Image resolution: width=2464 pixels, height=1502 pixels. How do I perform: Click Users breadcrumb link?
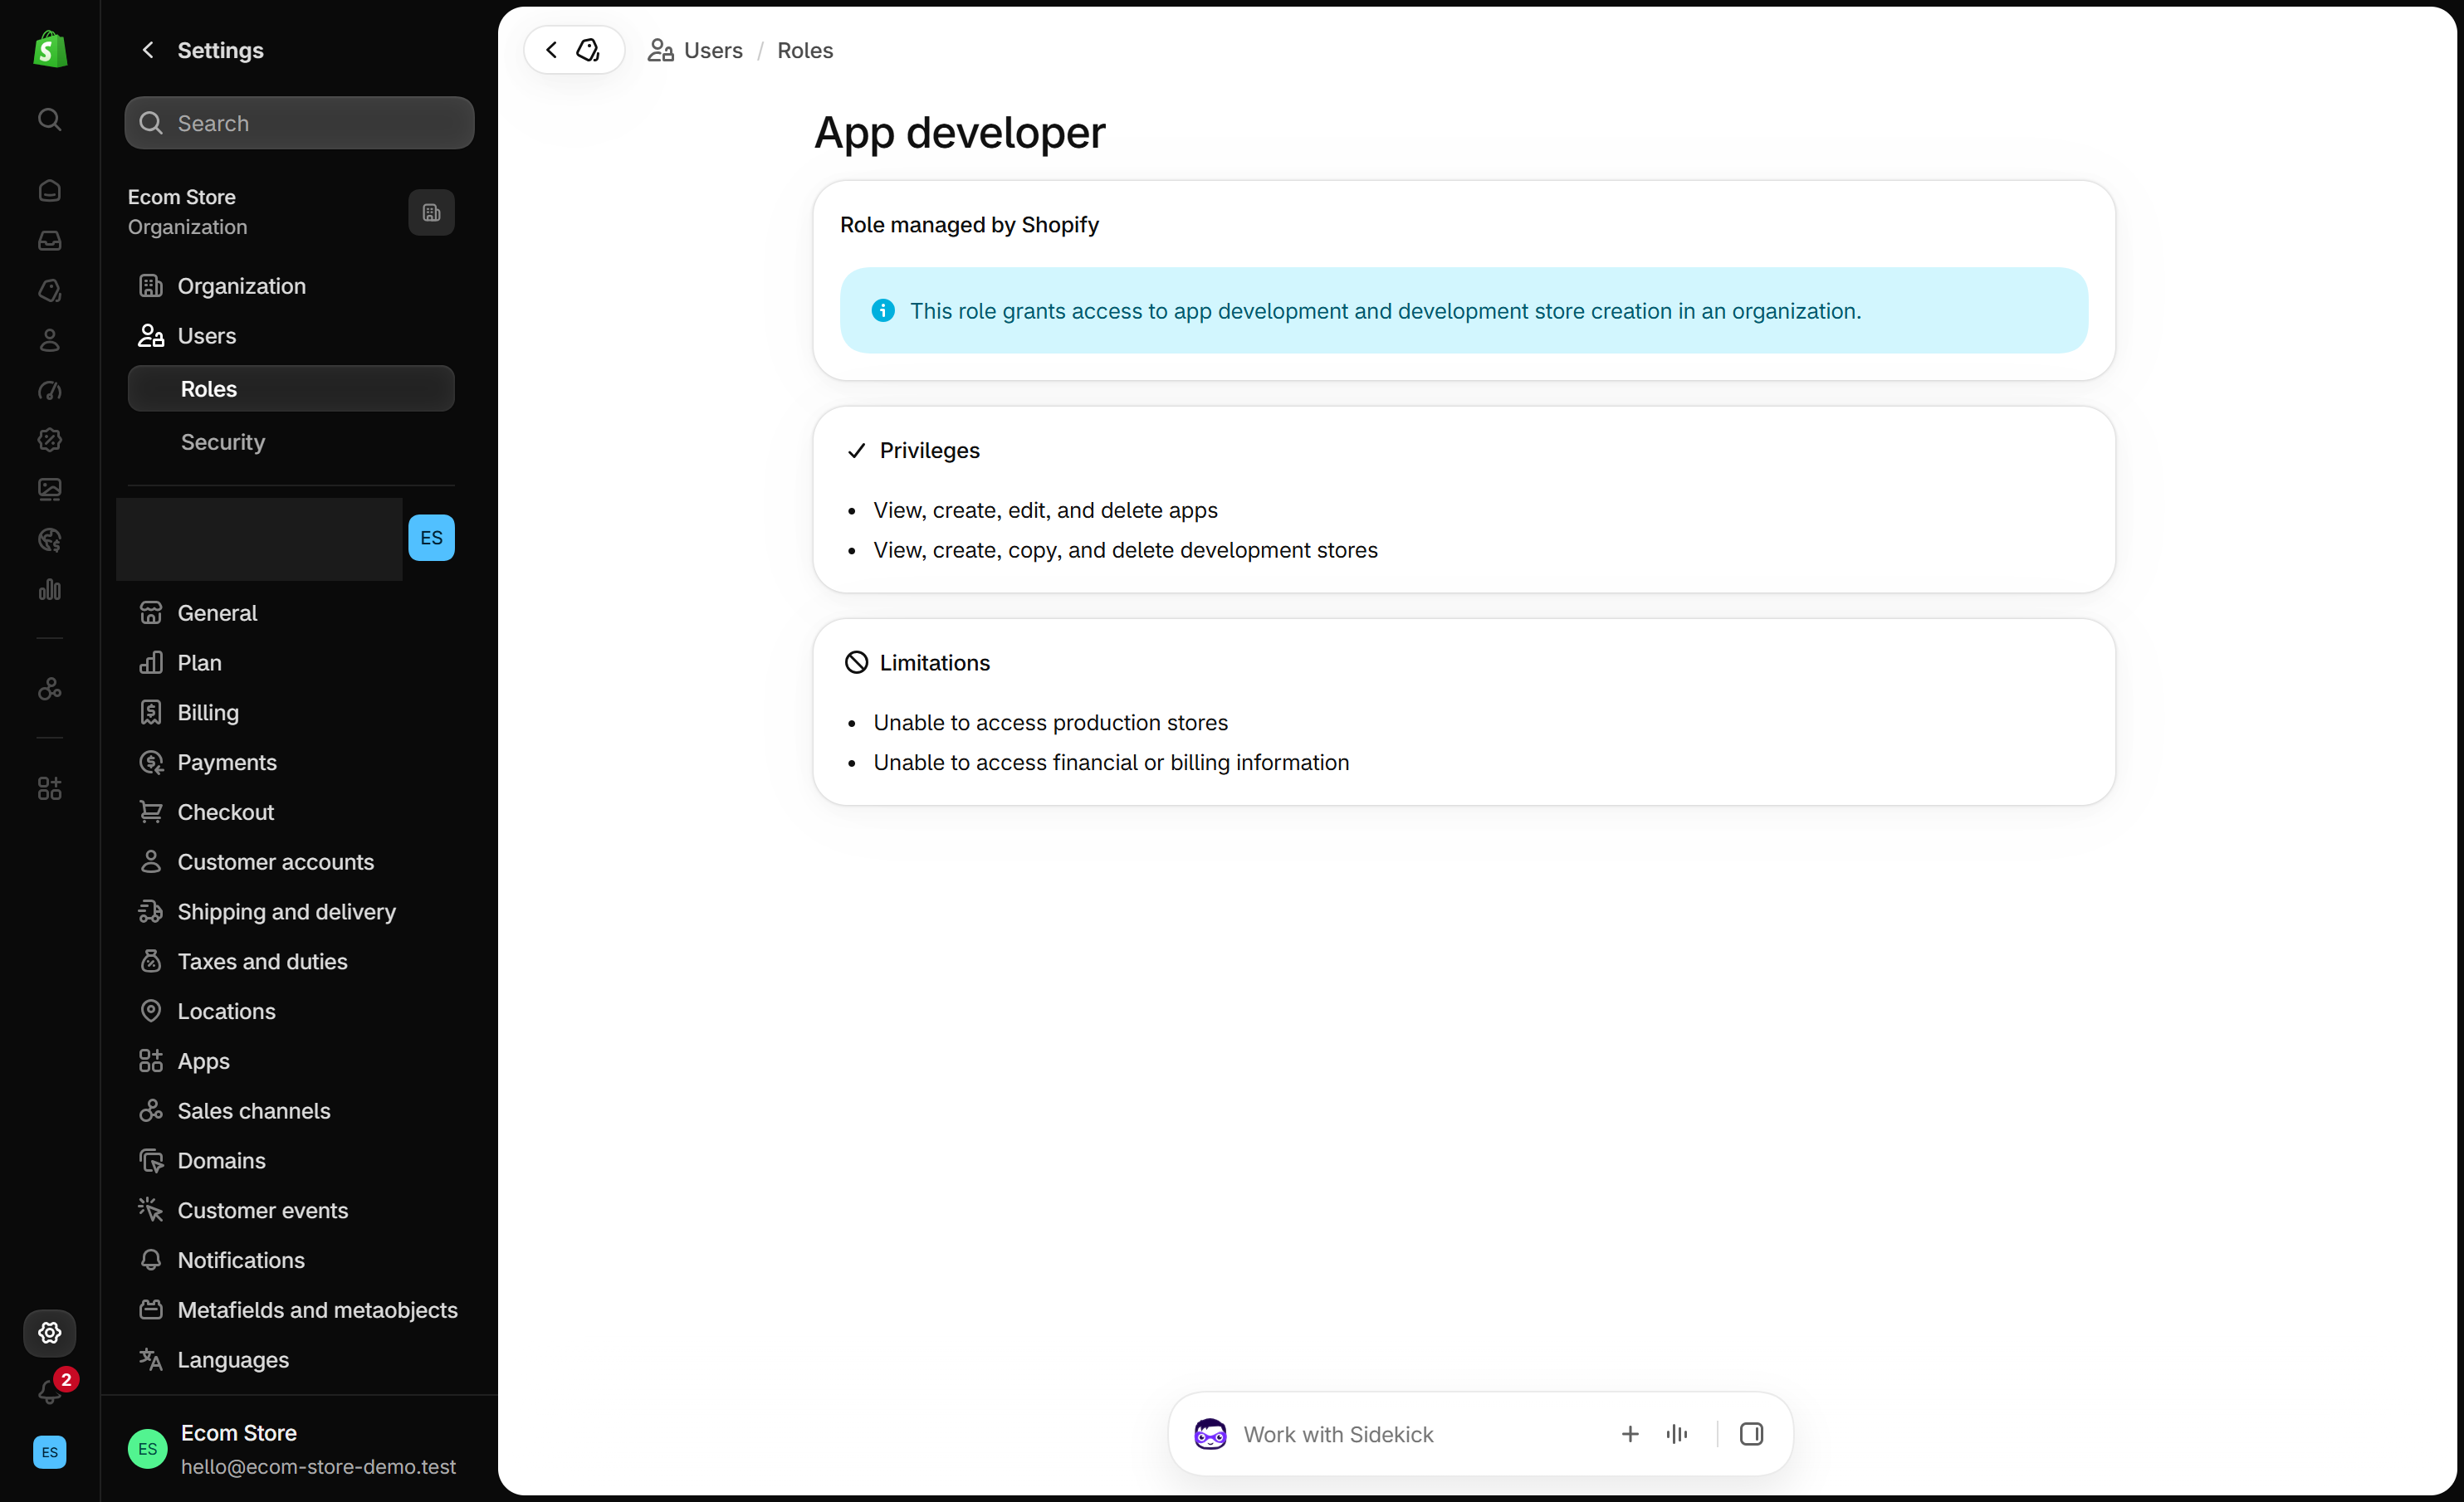point(696,50)
